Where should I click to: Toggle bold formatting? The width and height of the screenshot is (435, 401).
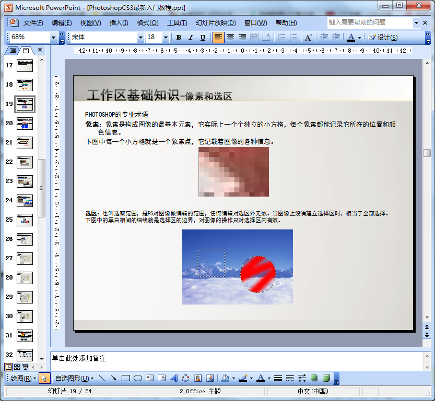click(179, 38)
